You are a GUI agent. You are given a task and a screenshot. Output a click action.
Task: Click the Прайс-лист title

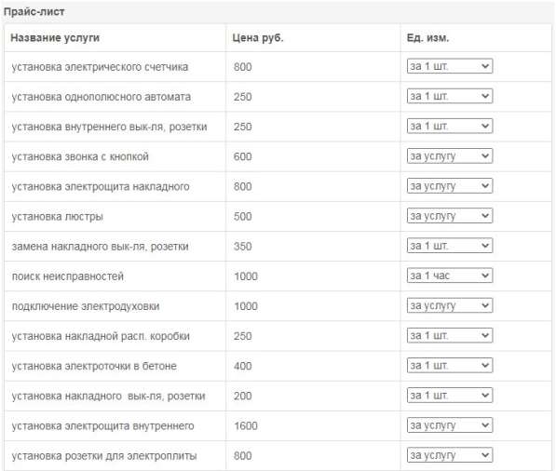[34, 12]
